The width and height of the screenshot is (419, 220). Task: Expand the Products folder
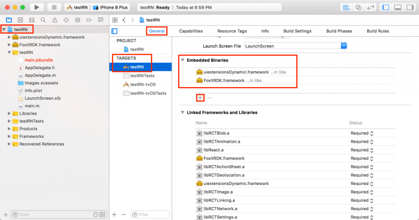pos(9,129)
